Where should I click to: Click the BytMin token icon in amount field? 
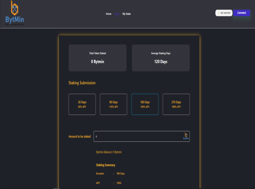tap(186, 136)
